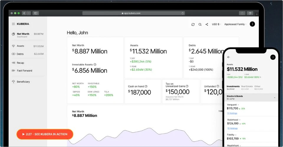Reload the page from address bar
The height and width of the screenshot is (147, 283).
coord(183,13)
